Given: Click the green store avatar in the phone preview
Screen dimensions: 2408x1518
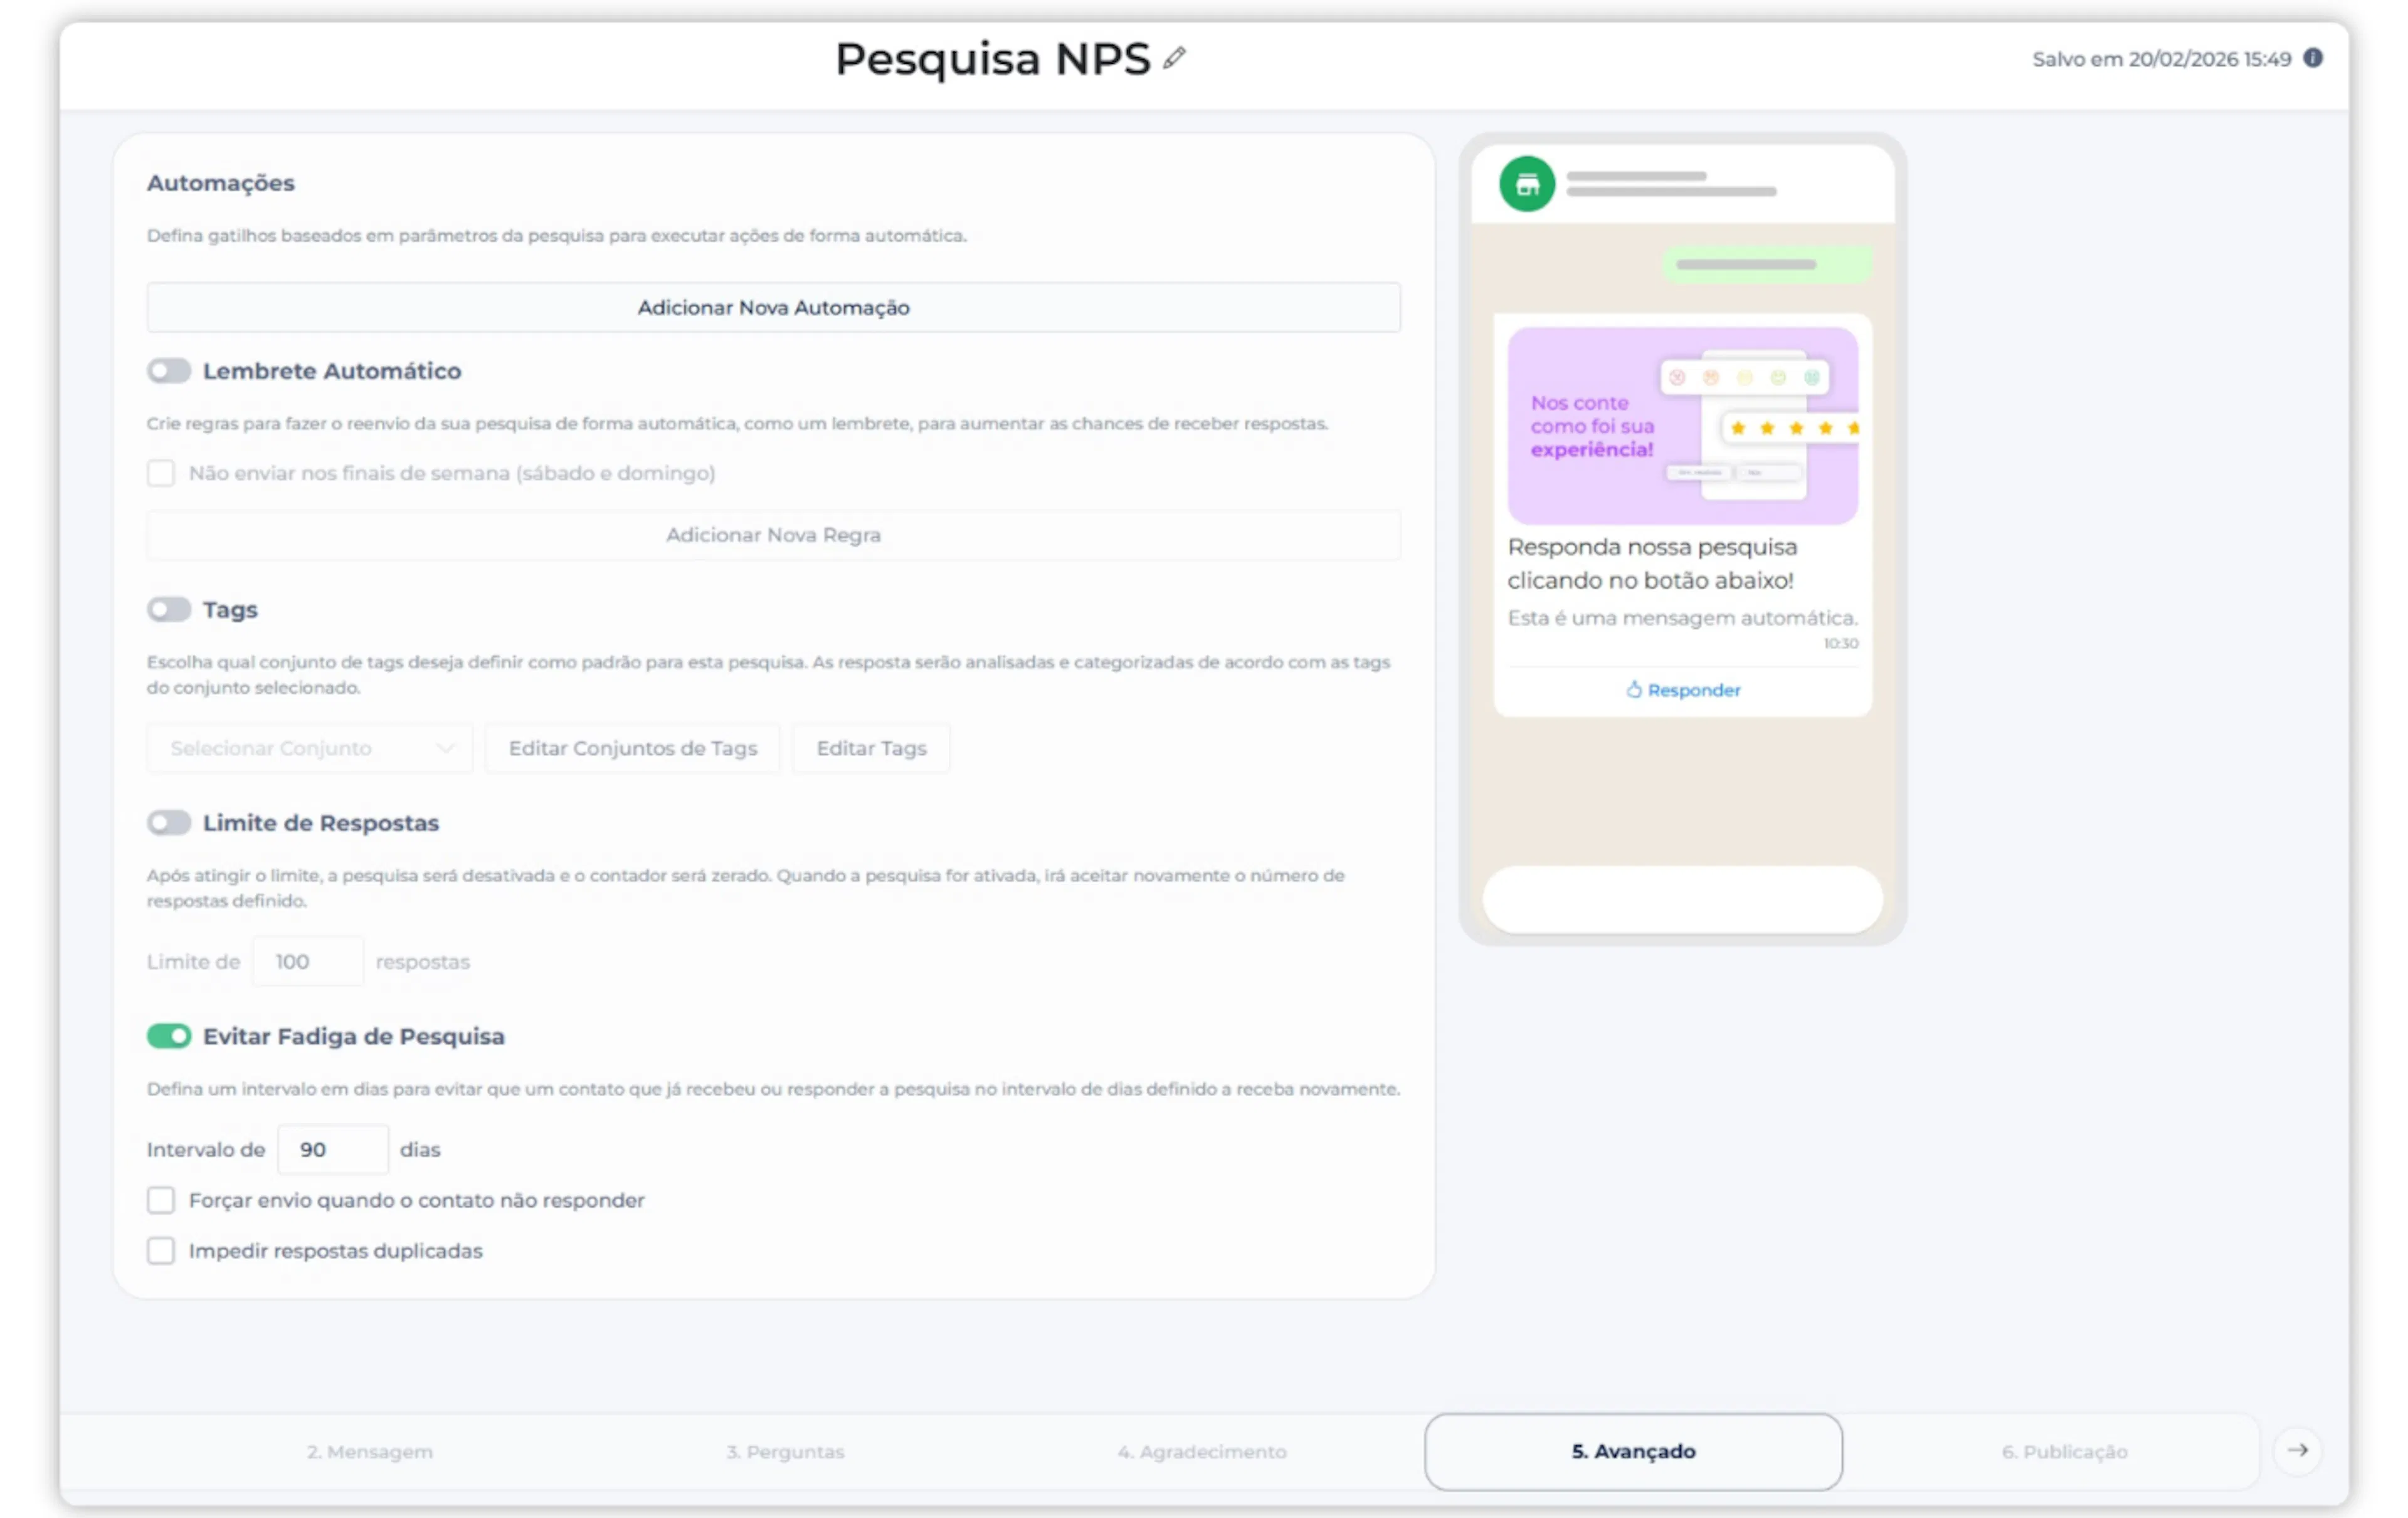Looking at the screenshot, I should 1526,184.
